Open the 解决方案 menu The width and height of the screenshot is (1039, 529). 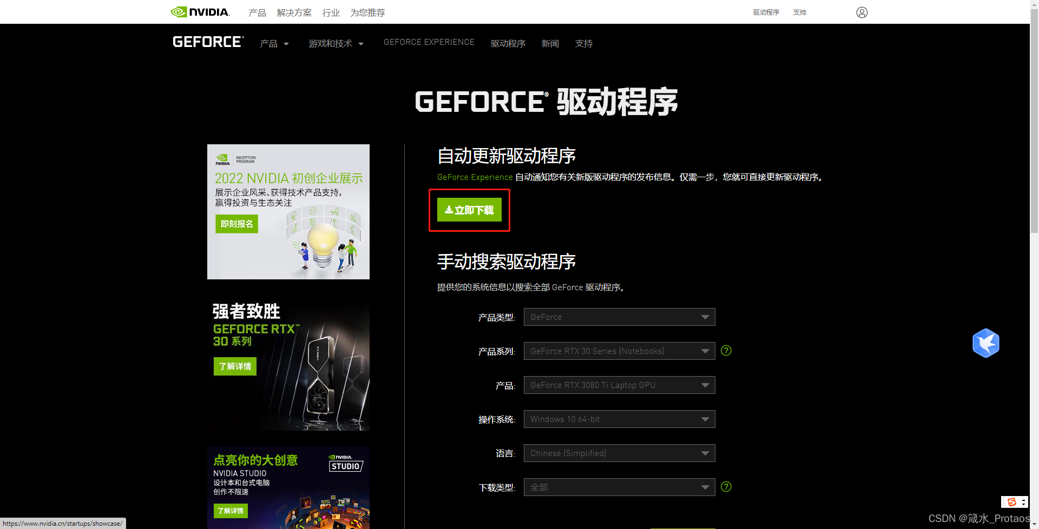(x=294, y=12)
